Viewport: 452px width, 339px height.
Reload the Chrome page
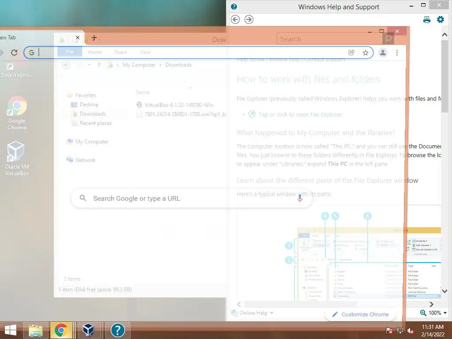(14, 53)
